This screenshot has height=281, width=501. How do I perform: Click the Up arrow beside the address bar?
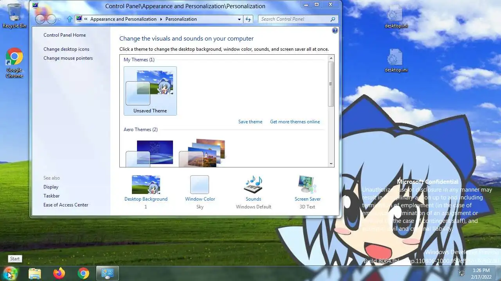(70, 19)
